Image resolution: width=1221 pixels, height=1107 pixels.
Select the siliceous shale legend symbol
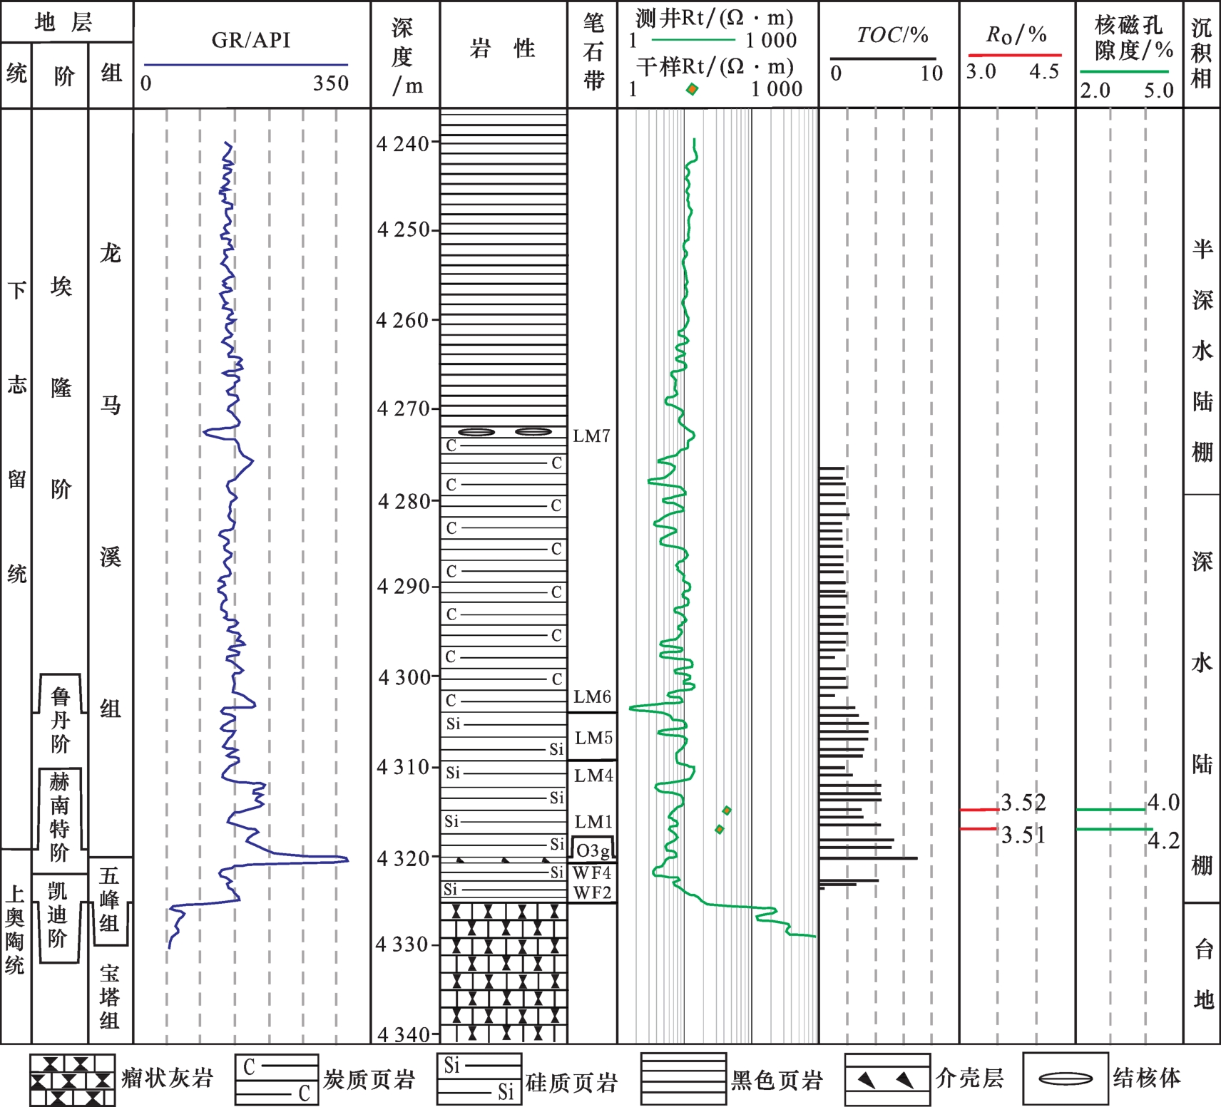click(479, 1079)
